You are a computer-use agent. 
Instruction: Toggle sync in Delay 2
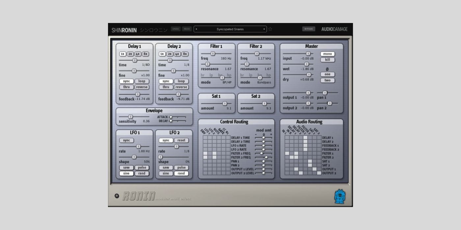[166, 81]
